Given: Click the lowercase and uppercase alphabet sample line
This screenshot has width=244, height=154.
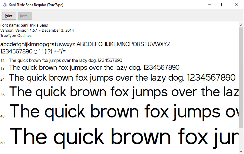Looking at the screenshot, I should coord(85,44).
